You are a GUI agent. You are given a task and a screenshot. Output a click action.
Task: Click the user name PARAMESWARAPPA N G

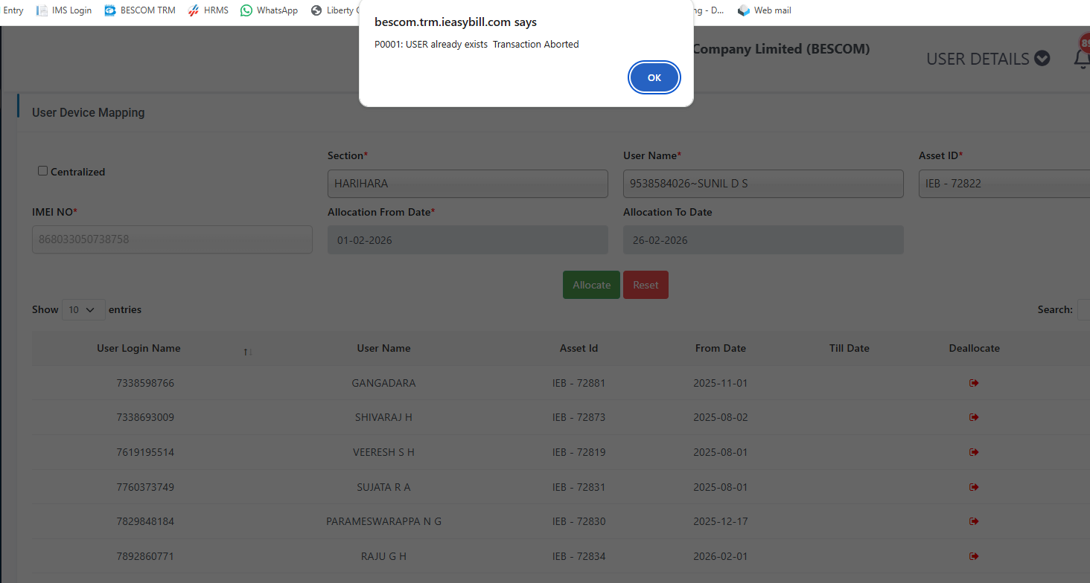pos(383,521)
